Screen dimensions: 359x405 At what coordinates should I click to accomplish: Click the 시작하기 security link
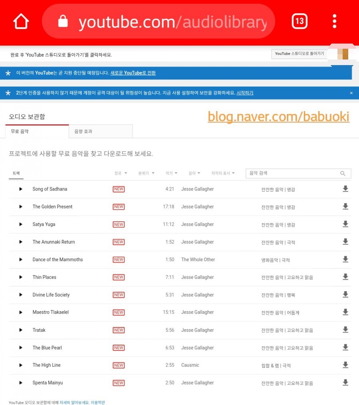(245, 93)
